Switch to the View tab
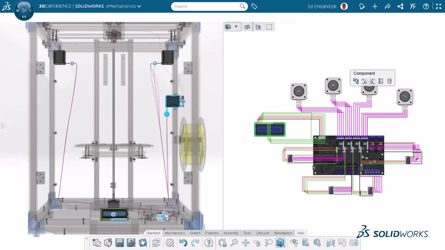445x250 pixels. tap(300, 233)
